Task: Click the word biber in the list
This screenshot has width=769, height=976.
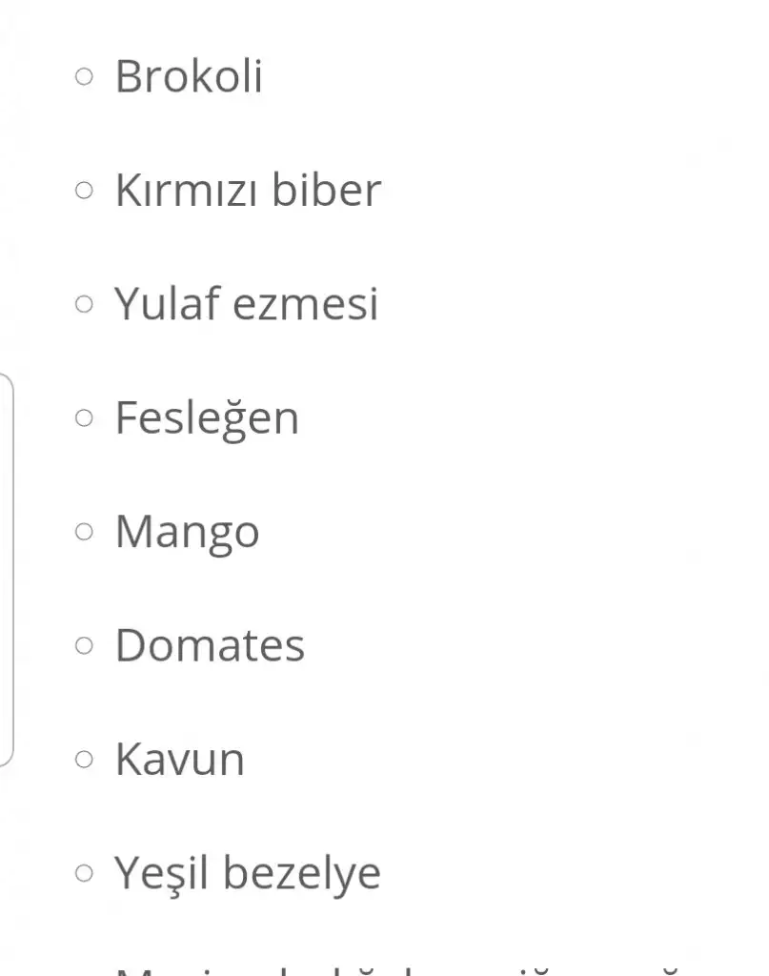Action: click(x=327, y=189)
